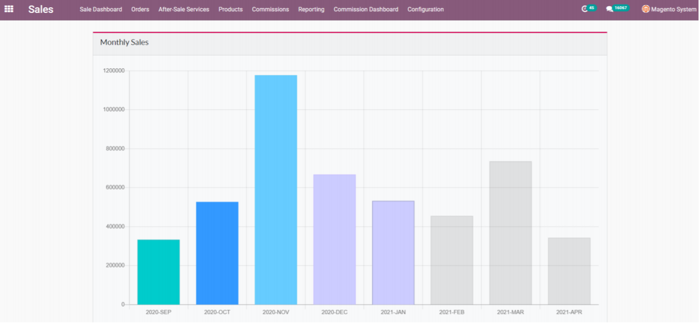Click the Sales app title

point(41,9)
